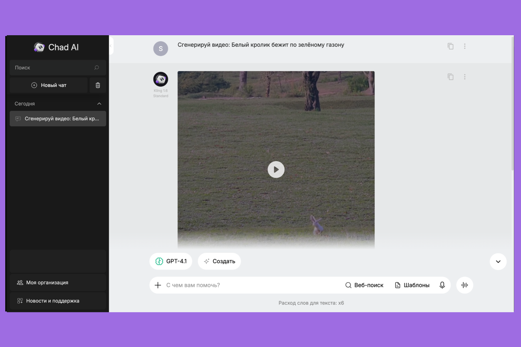Click the plus attachment icon
The image size is (521, 347).
click(158, 285)
